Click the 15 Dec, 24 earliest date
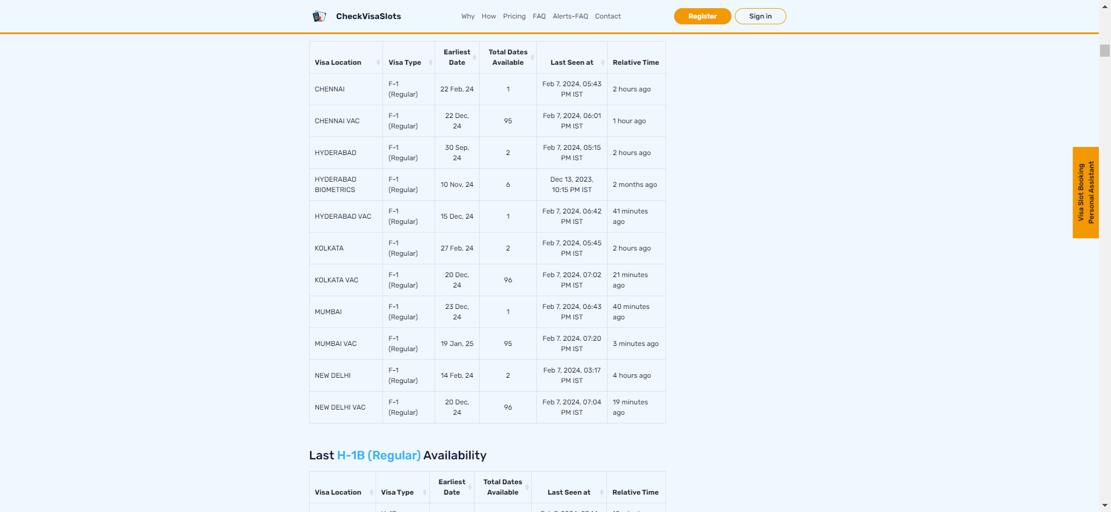The width and height of the screenshot is (1111, 512). coord(457,216)
